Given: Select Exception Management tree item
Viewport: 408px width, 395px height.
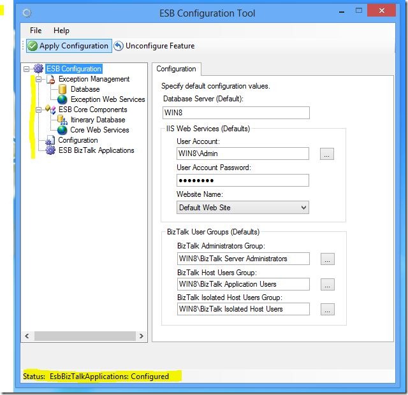Looking at the screenshot, I should [x=94, y=79].
